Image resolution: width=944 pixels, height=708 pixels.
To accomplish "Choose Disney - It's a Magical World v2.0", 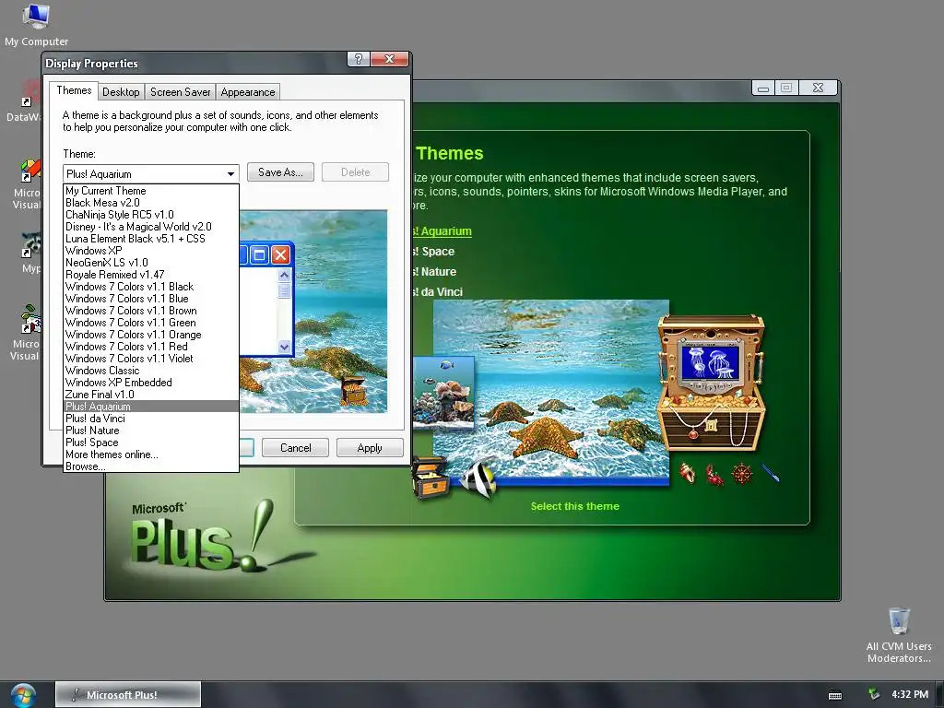I will 150,227.
